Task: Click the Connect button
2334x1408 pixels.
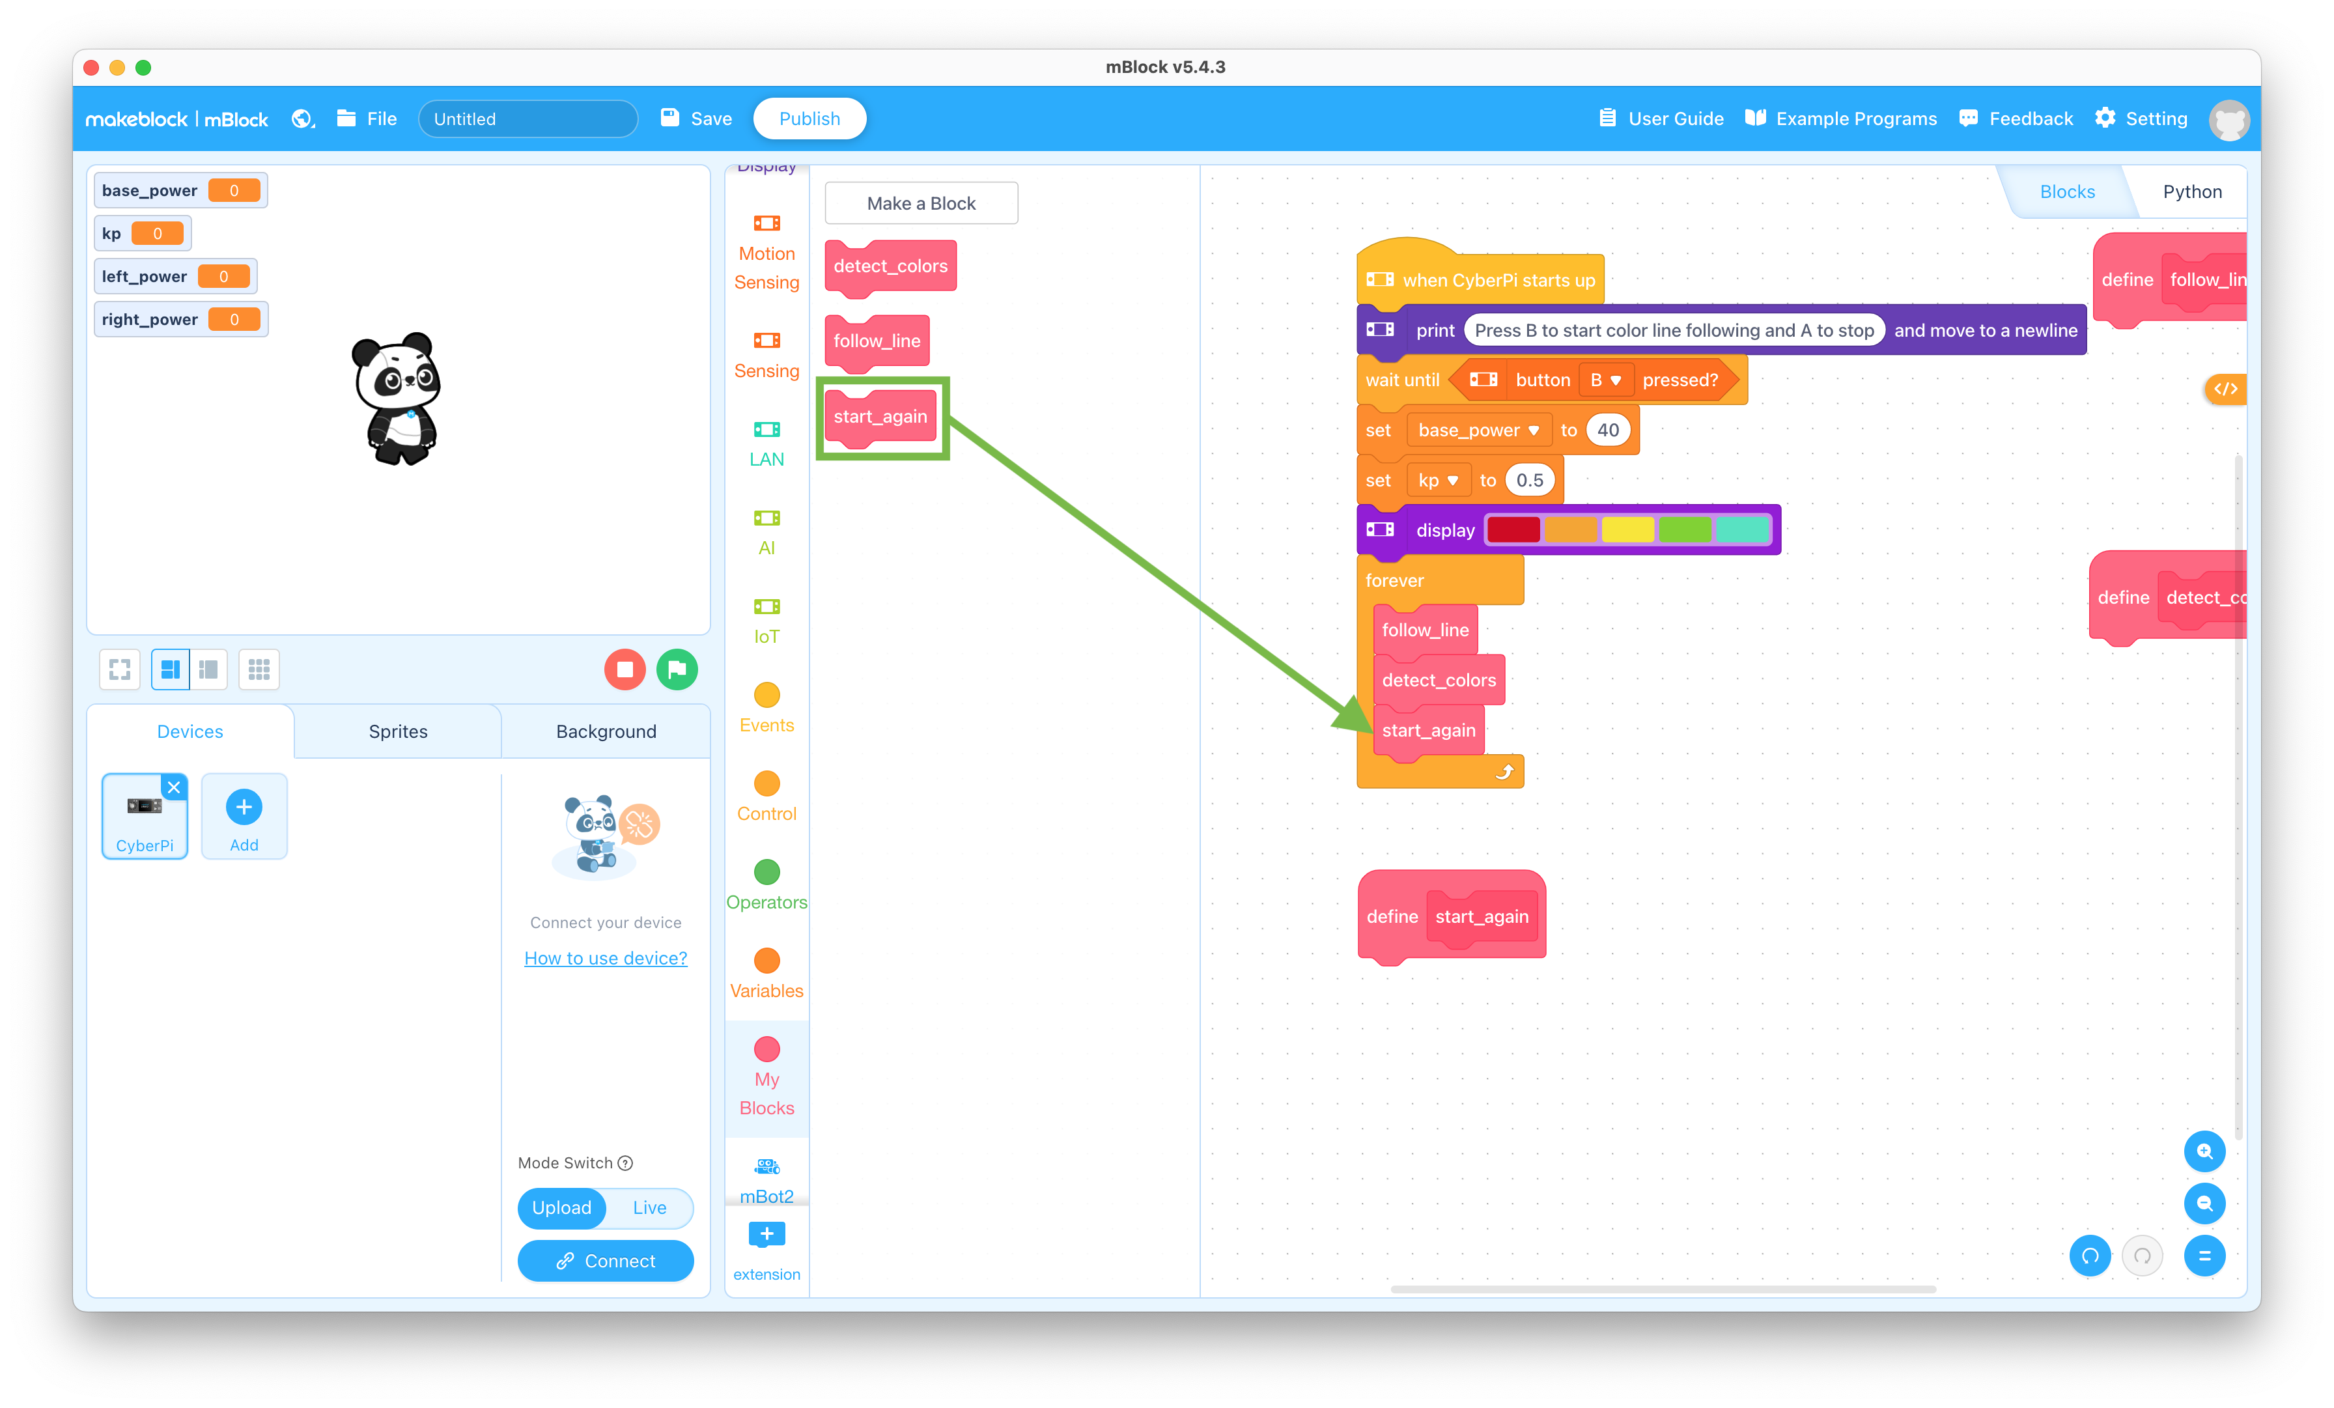Action: [x=605, y=1260]
